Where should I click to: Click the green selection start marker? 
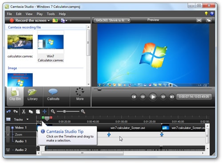[x=43, y=118]
